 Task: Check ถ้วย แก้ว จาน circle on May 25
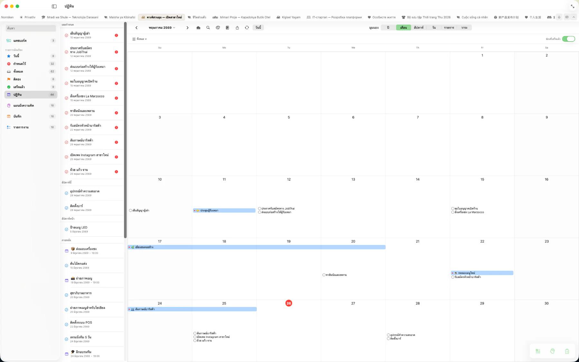pyautogui.click(x=195, y=340)
